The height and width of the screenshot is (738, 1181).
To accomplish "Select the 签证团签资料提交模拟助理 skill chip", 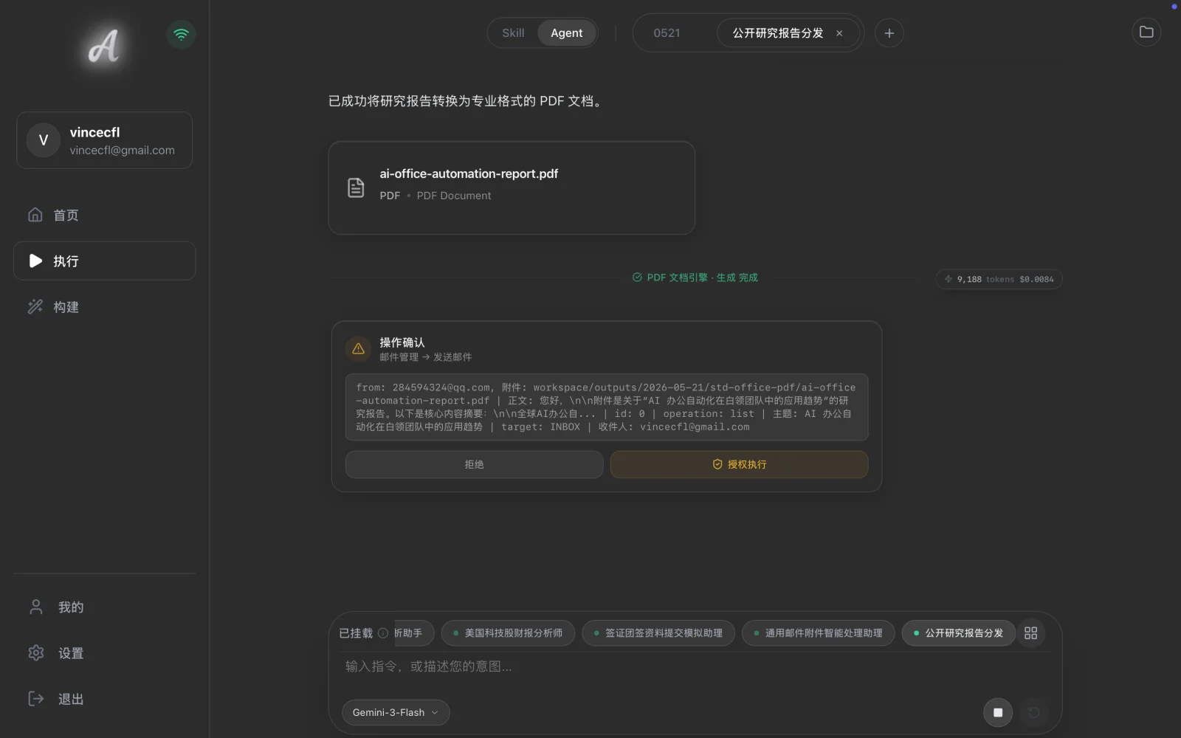I will [x=658, y=633].
